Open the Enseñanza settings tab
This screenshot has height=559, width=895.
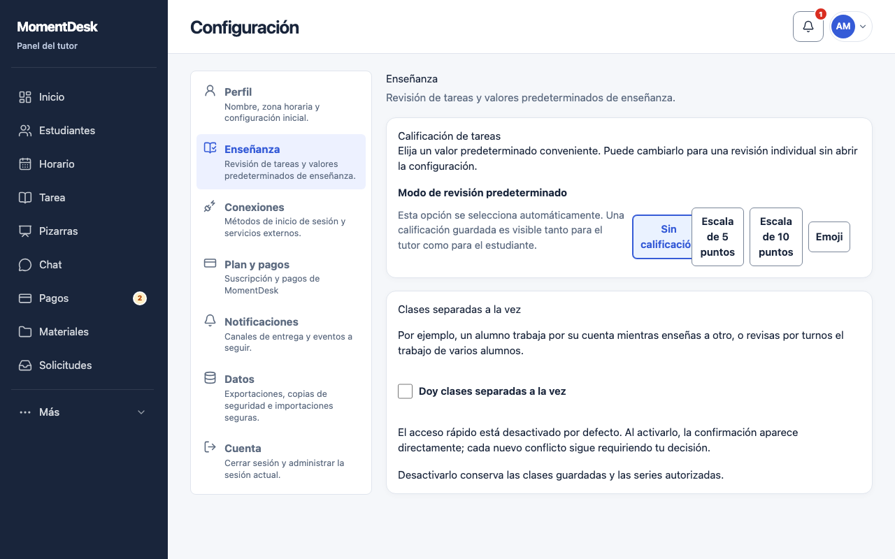coord(281,162)
